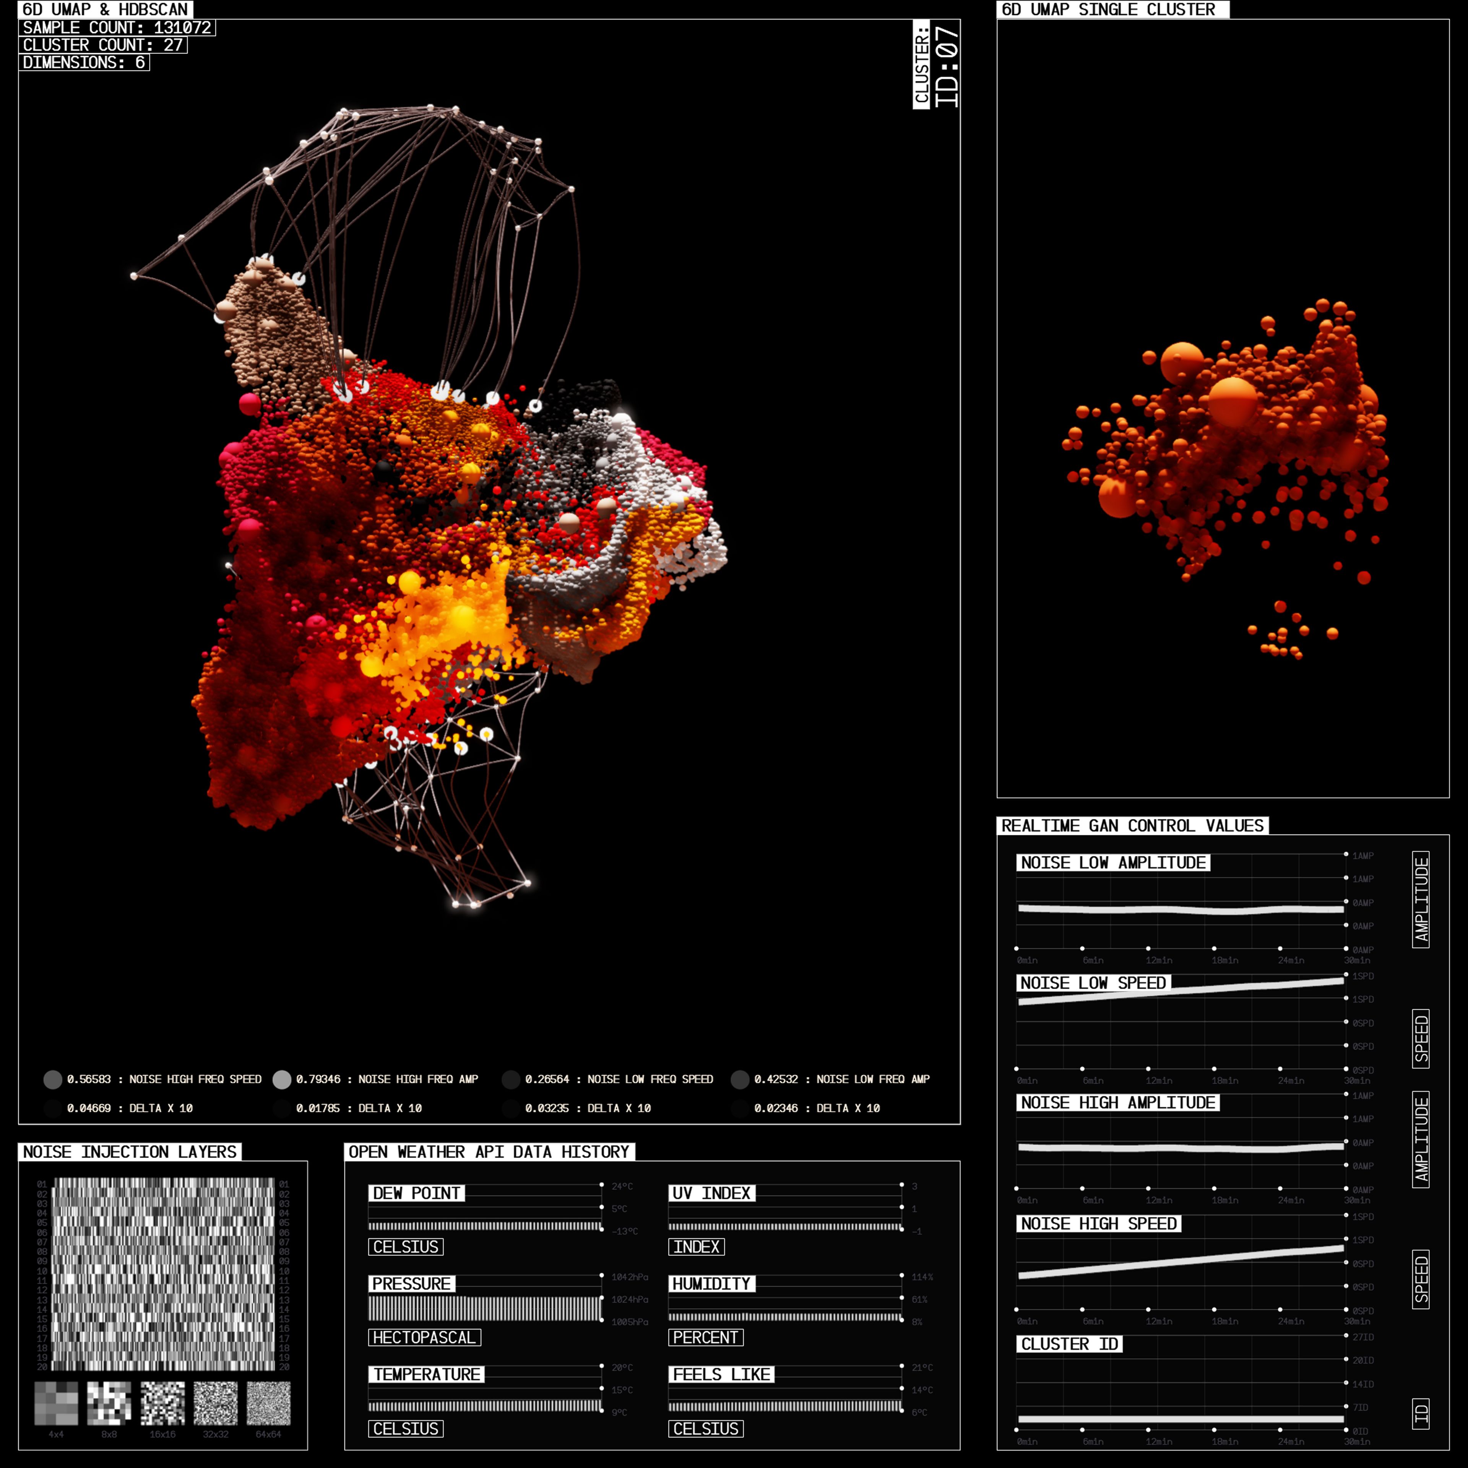Collapse the OPEN WEATHER API DATA HISTORY panel
The width and height of the screenshot is (1468, 1468).
click(x=488, y=1152)
